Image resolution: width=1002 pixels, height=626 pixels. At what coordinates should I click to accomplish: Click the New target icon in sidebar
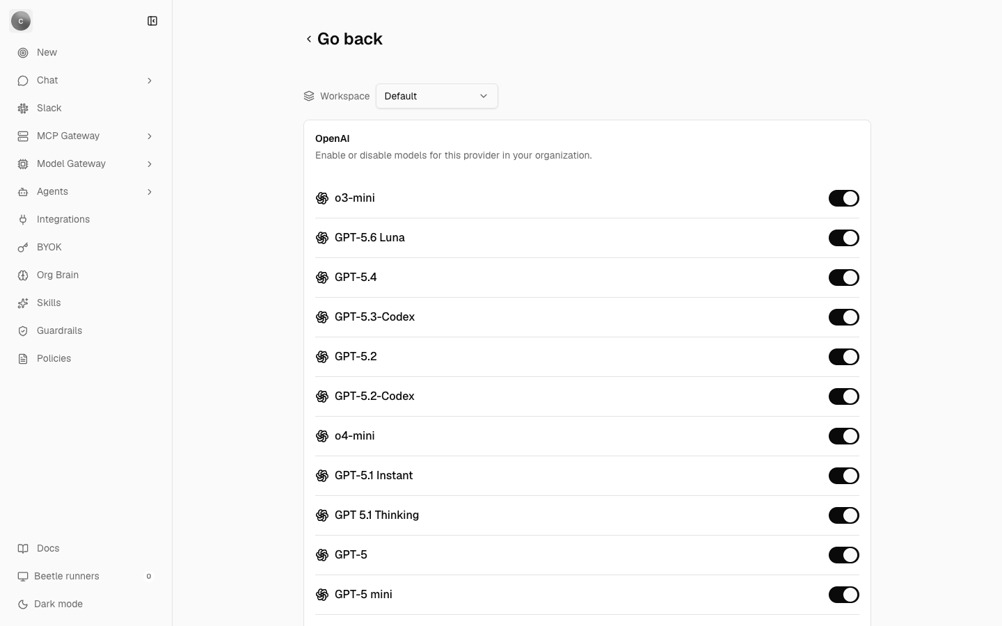pyautogui.click(x=23, y=53)
